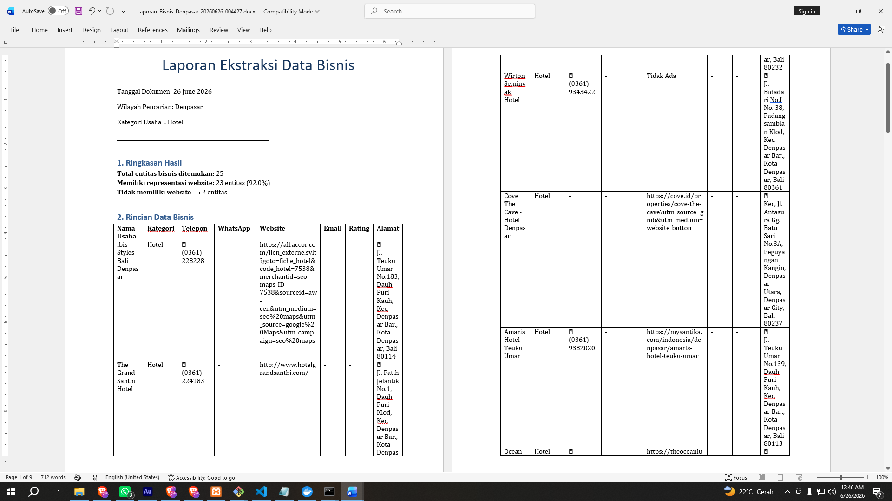The image size is (892, 501).
Task: Click in the Search box
Action: point(450,11)
